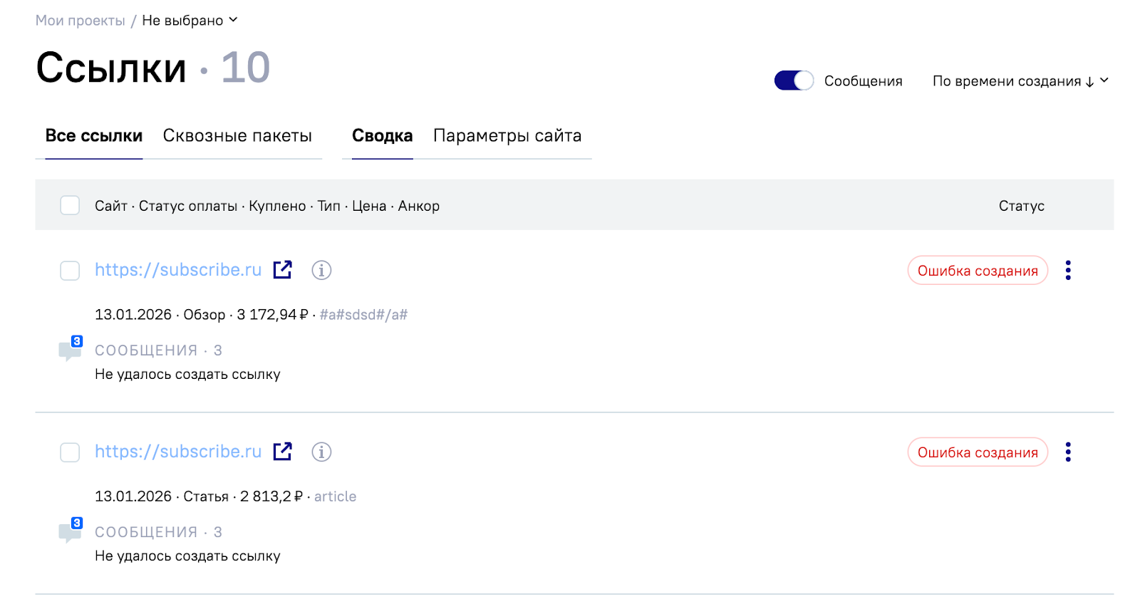Image resolution: width=1140 pixels, height=599 pixels.
Task: Click messages chat icon in second row
Action: click(70, 531)
